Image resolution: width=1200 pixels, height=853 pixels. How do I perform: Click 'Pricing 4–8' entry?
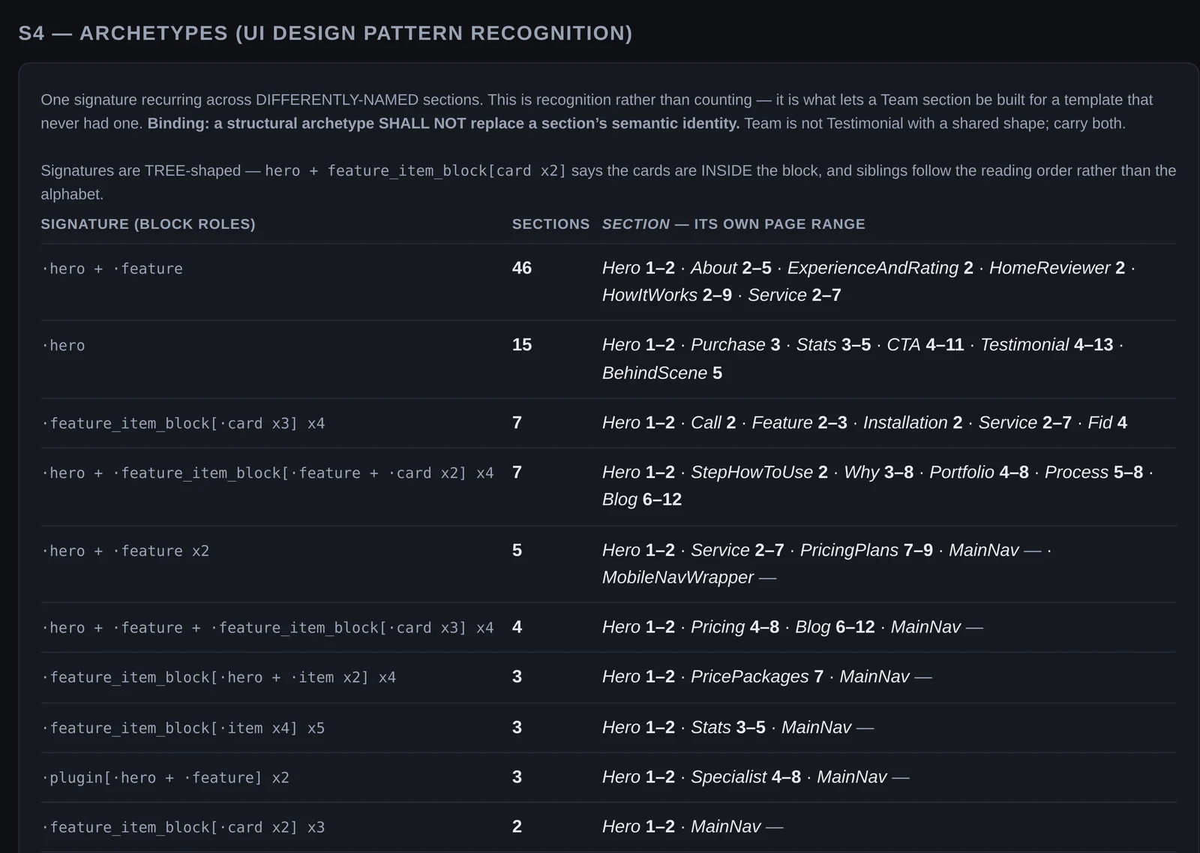tap(735, 626)
